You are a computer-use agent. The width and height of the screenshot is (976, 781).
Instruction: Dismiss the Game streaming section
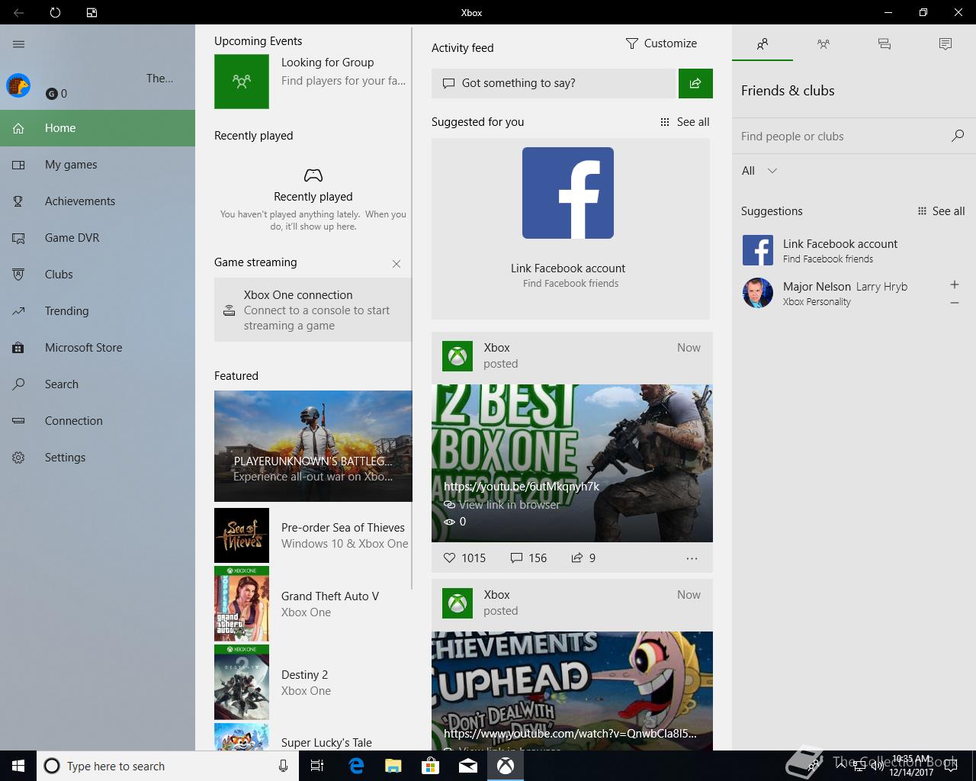tap(396, 264)
